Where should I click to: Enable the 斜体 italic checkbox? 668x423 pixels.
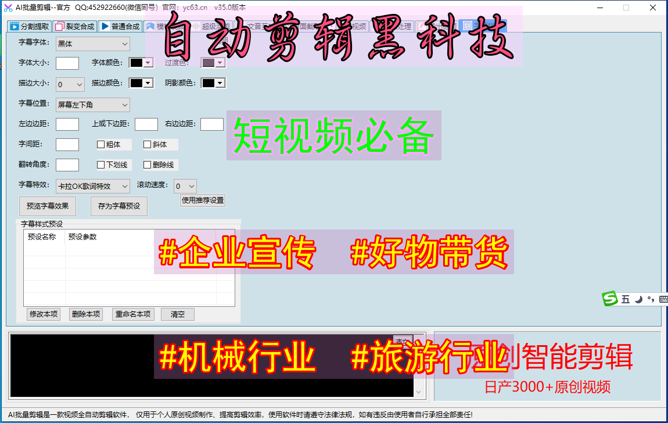[x=148, y=145]
